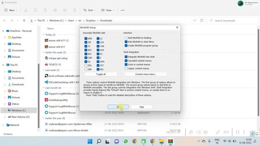Open Help in WinRAR Setup
This screenshot has width=260, height=146.
[x=142, y=107]
